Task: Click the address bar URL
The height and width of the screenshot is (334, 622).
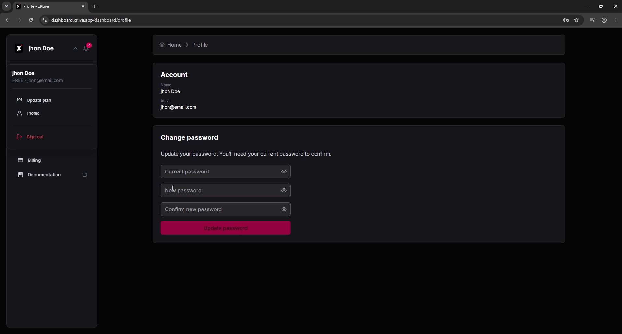Action: [x=91, y=20]
